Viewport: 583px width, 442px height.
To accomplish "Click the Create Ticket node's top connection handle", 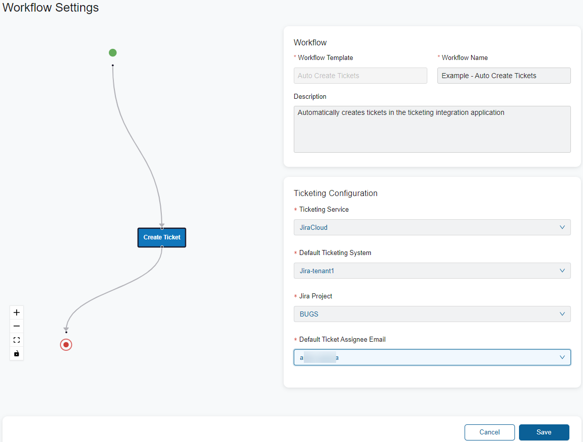I will pyautogui.click(x=162, y=228).
